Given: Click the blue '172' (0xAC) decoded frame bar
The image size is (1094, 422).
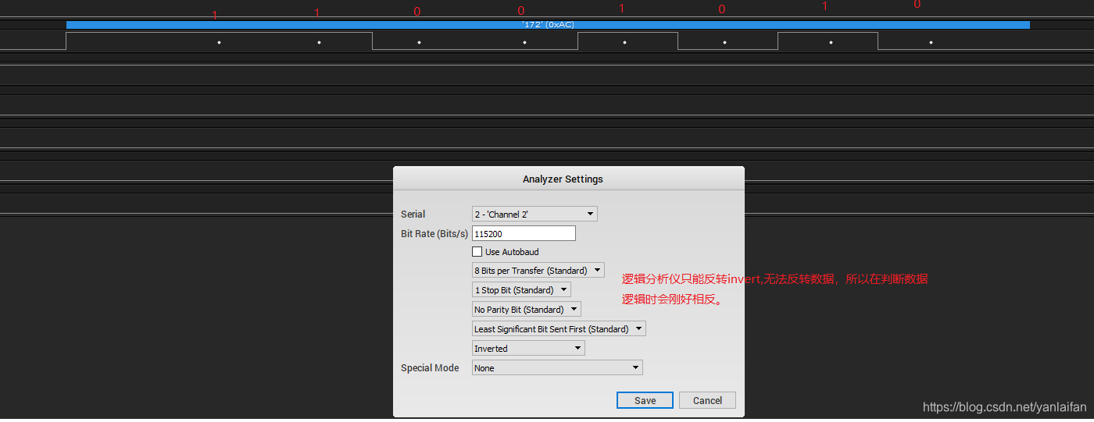Looking at the screenshot, I should tap(548, 25).
